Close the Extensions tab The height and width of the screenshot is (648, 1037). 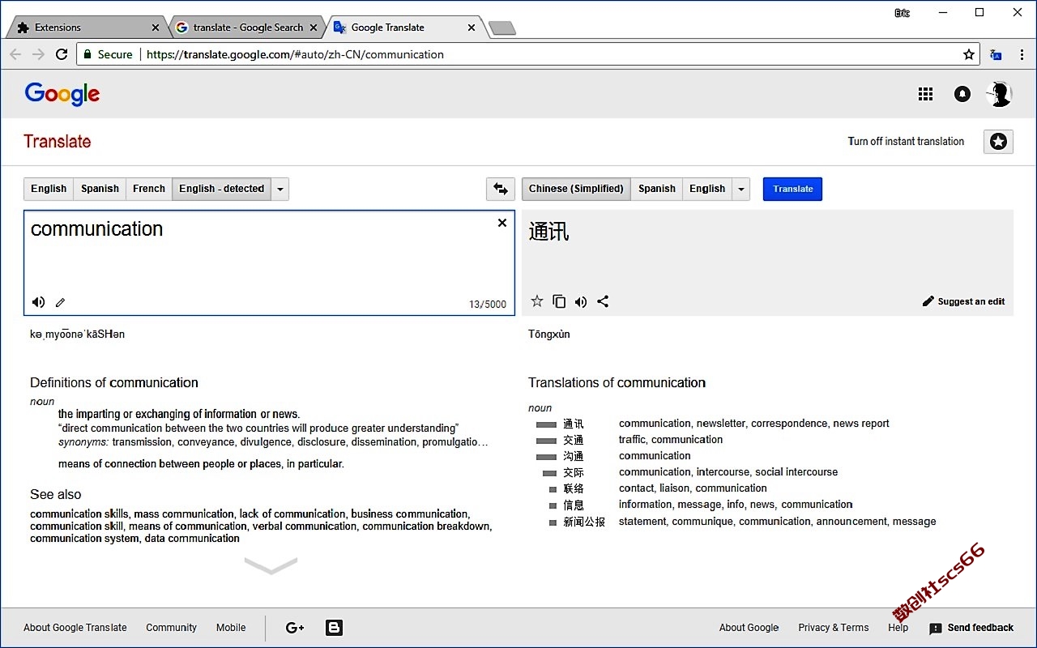(x=156, y=28)
